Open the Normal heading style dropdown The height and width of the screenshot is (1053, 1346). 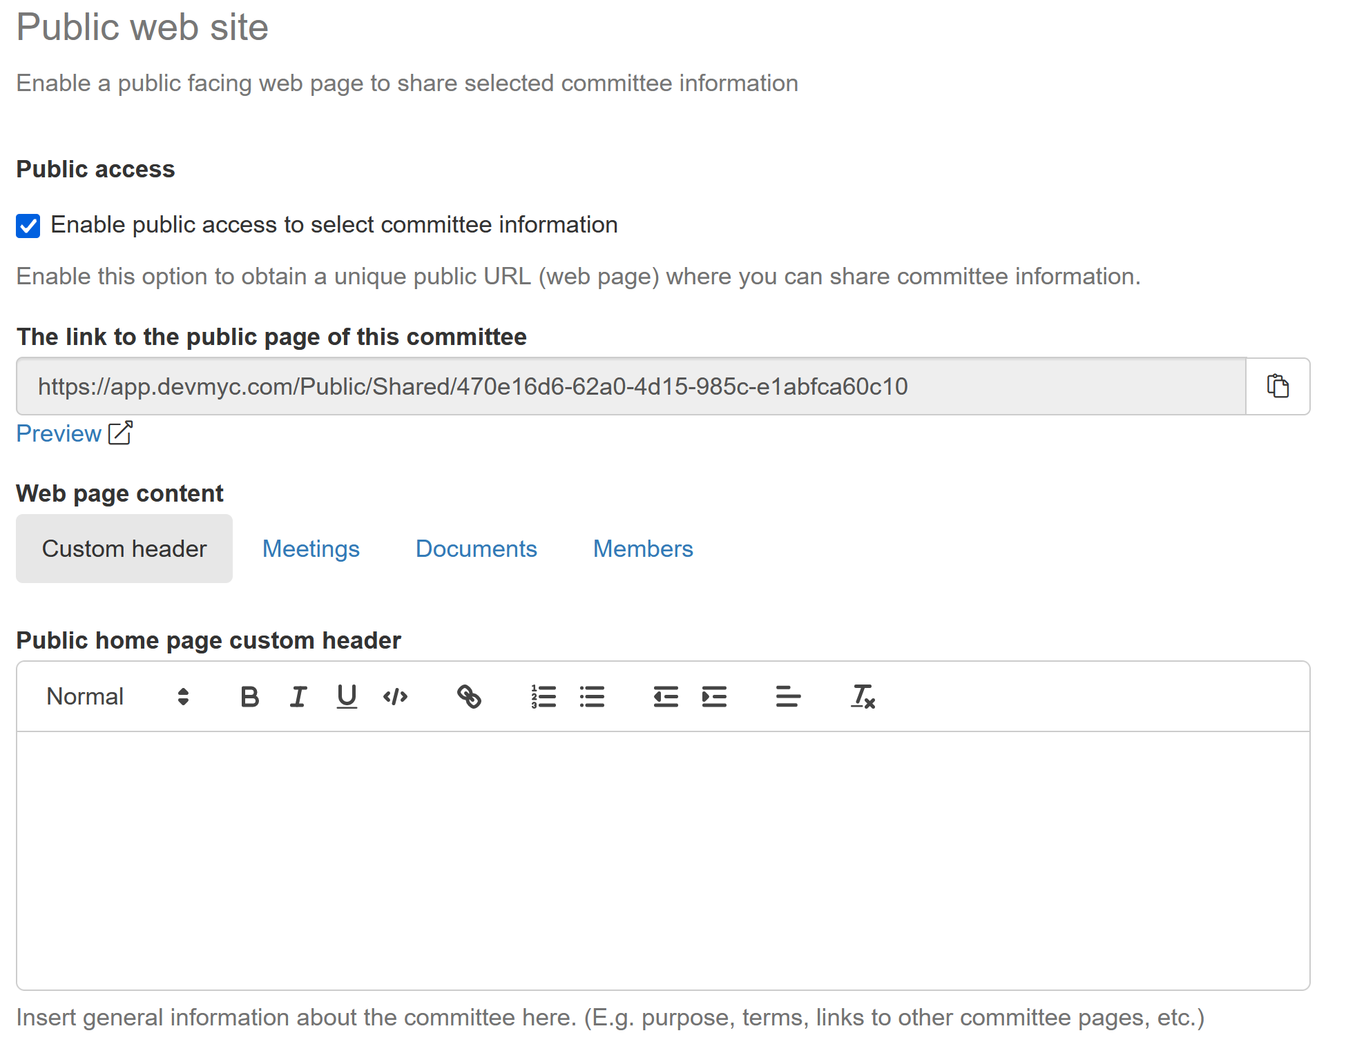(117, 697)
